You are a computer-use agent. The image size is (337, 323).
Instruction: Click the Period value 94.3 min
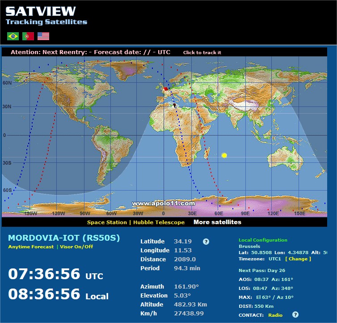coord(187,268)
